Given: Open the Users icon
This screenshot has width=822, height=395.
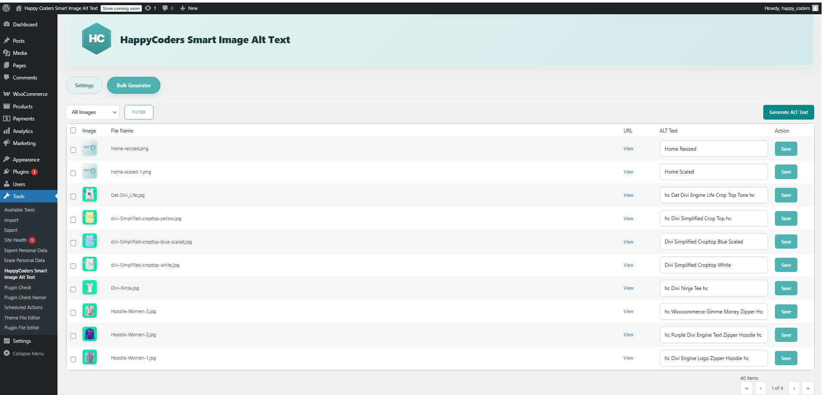Looking at the screenshot, I should point(6,184).
